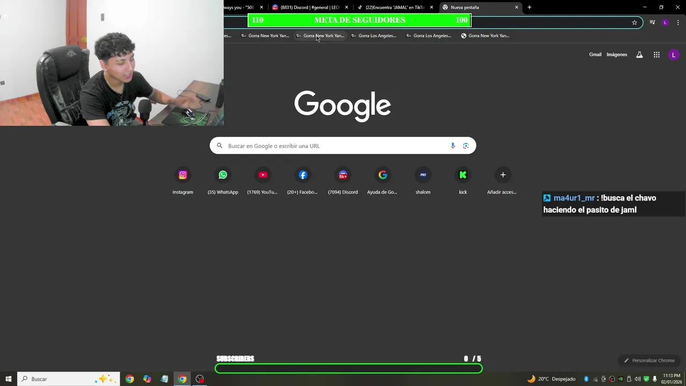686x386 pixels.
Task: Open the YouTube shortcut tile
Action: (263, 181)
